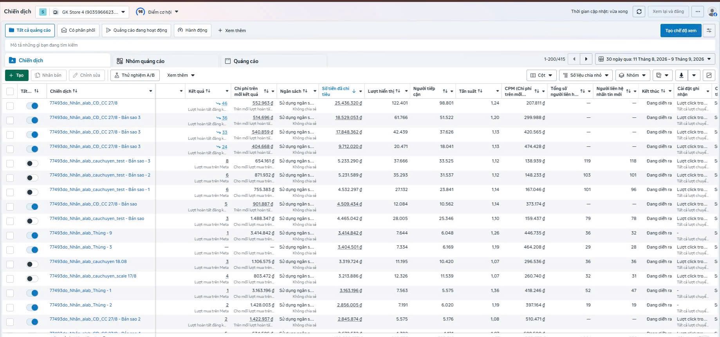The height and width of the screenshot is (337, 720).
Task: Go to previous page arrow
Action: click(x=574, y=59)
